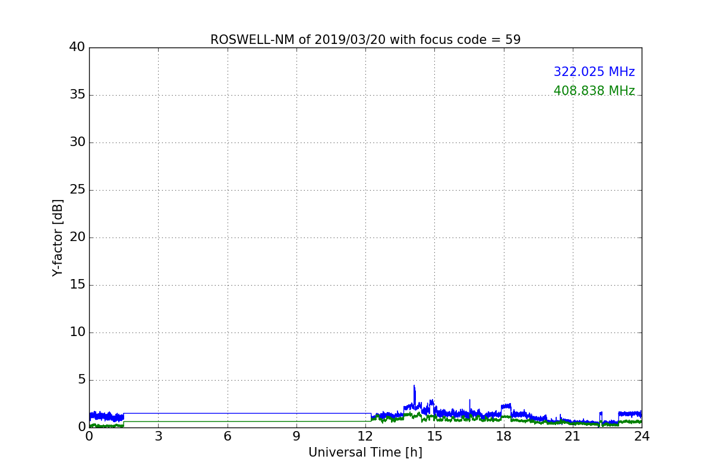Click the y-axis tick label 30
Viewport: 713px width, 475px height.
77,142
